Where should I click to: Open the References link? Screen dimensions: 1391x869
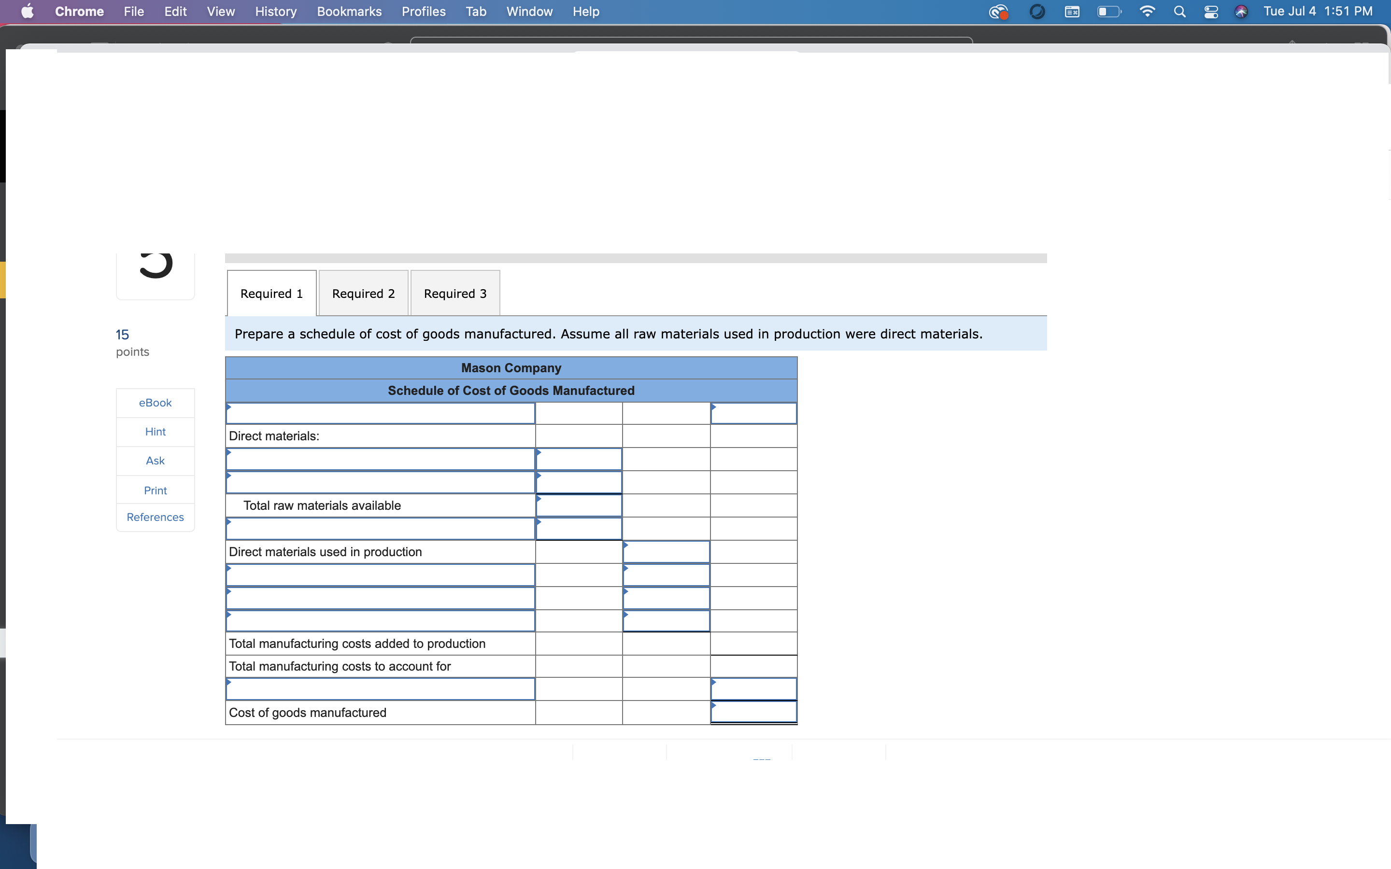coord(155,517)
